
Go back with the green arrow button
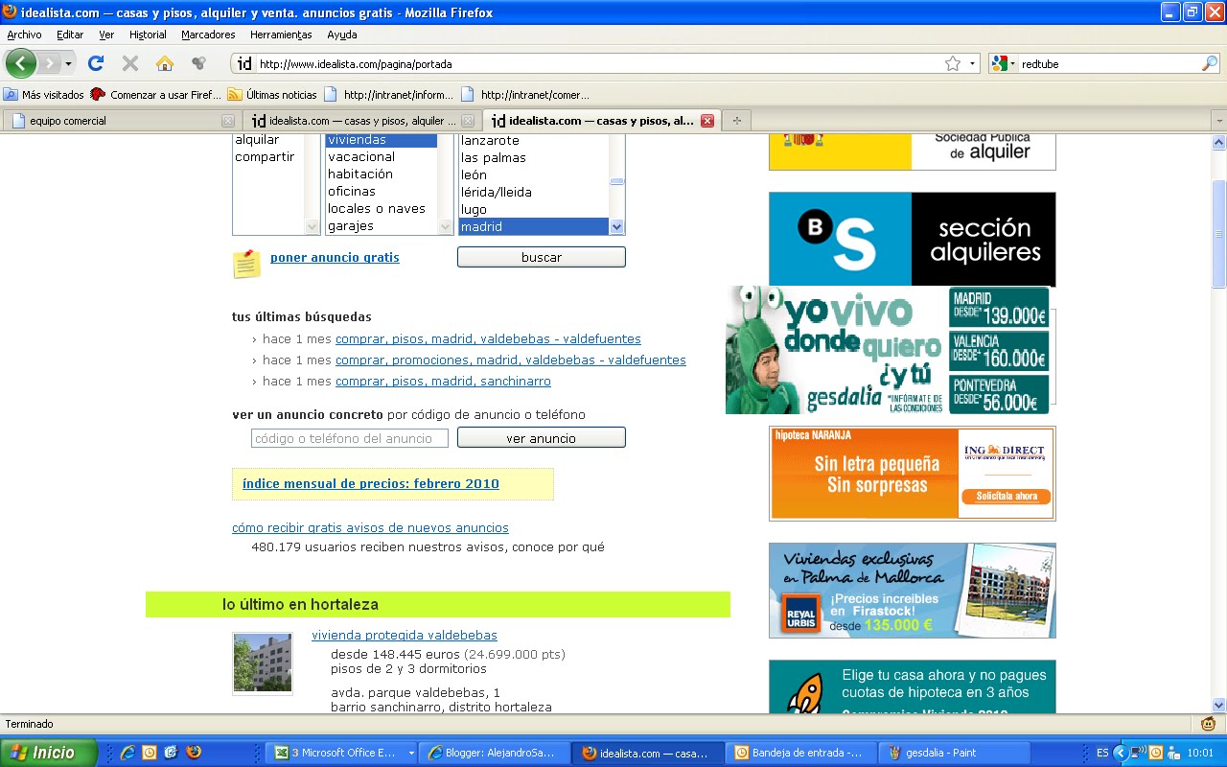[21, 63]
